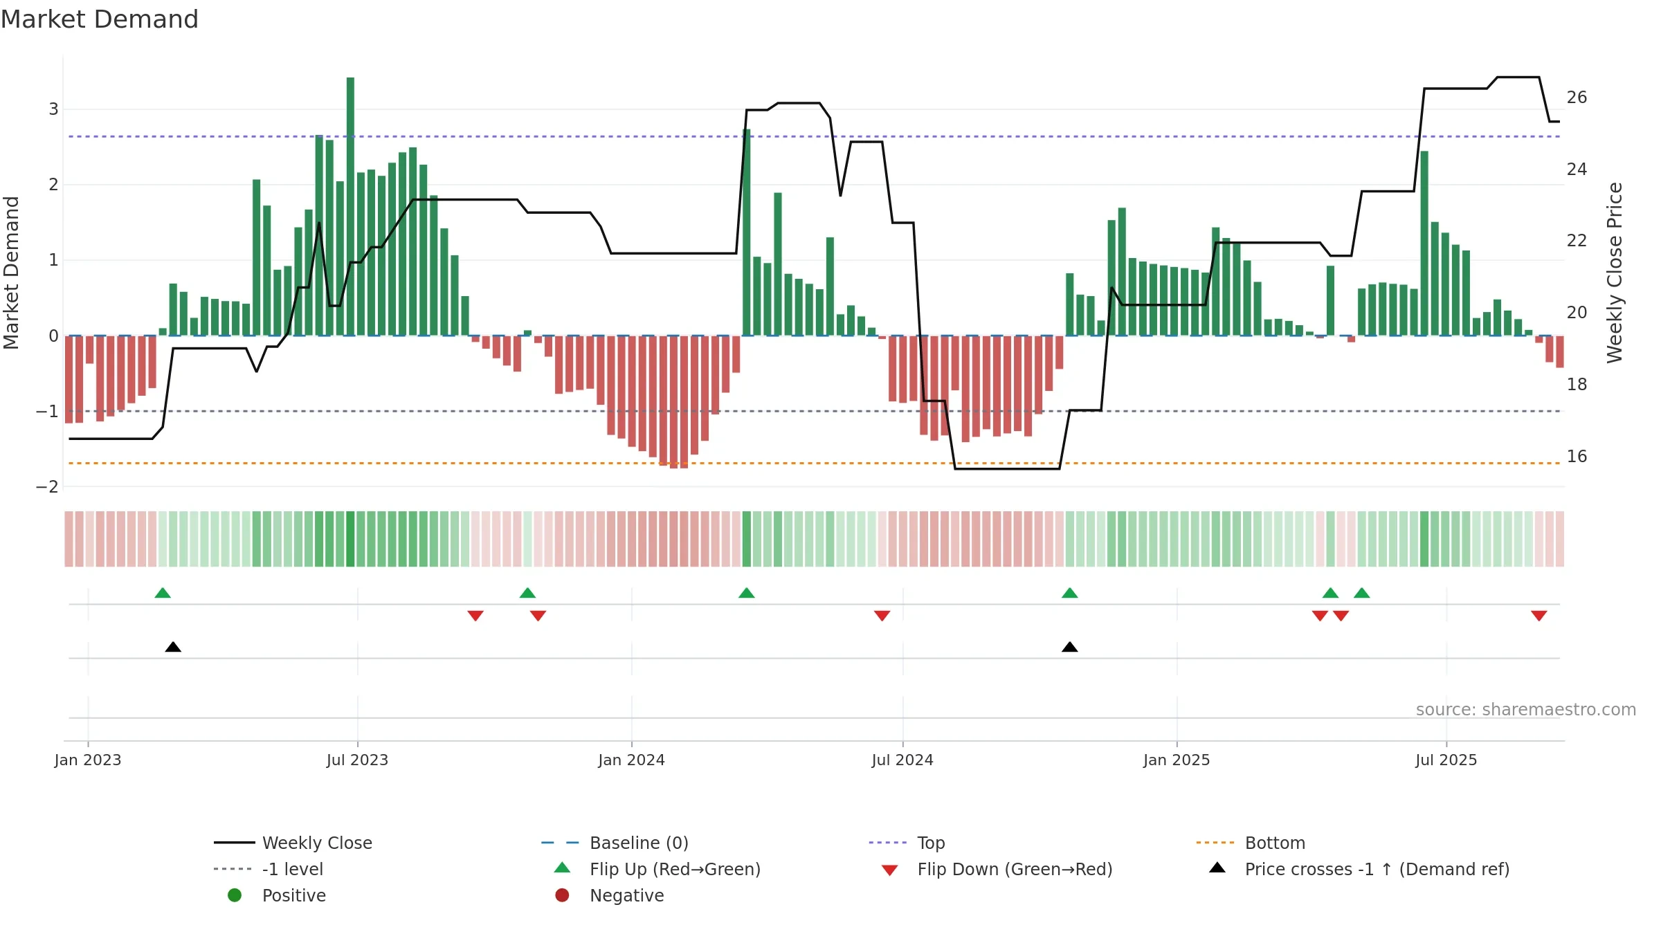
Task: Click the dark green heat strip cell near March 2024
Action: pos(747,539)
